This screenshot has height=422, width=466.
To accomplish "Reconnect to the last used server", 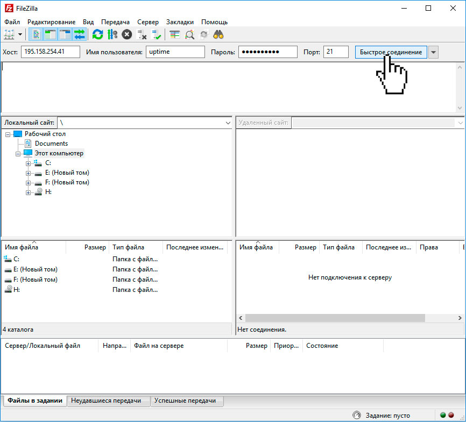I will (156, 35).
